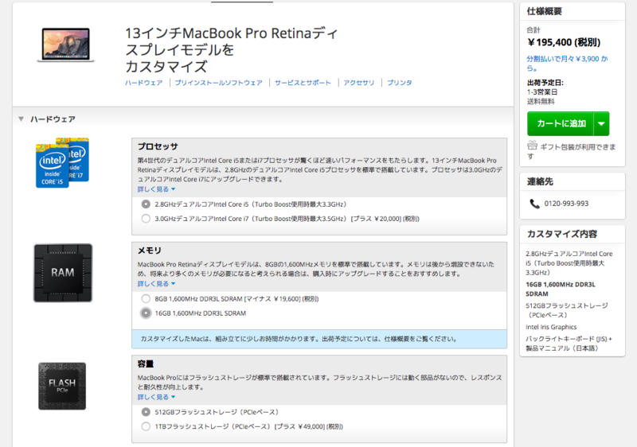Viewport: 637px width, 447px height.
Task: Select 3.0GHz dual-core Intel Core i7 option
Action: click(x=146, y=219)
